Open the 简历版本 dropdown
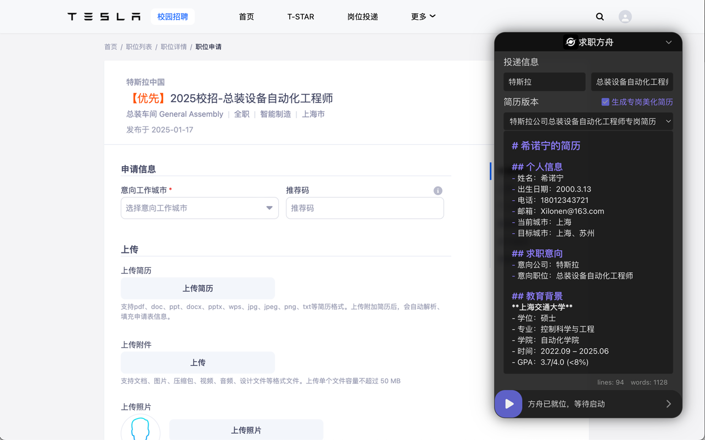Screen dimensions: 705x440 tap(588, 121)
